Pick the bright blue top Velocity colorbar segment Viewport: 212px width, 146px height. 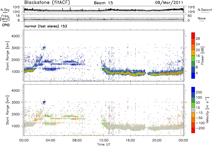point(193,90)
